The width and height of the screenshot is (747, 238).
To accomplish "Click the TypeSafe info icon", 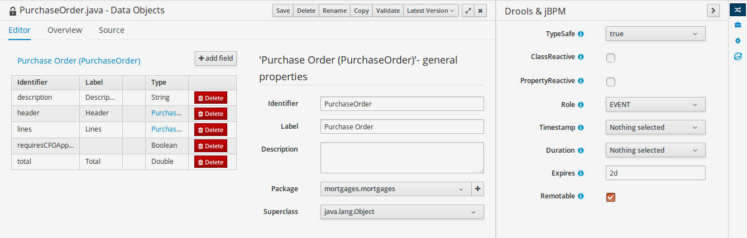I will pos(581,34).
